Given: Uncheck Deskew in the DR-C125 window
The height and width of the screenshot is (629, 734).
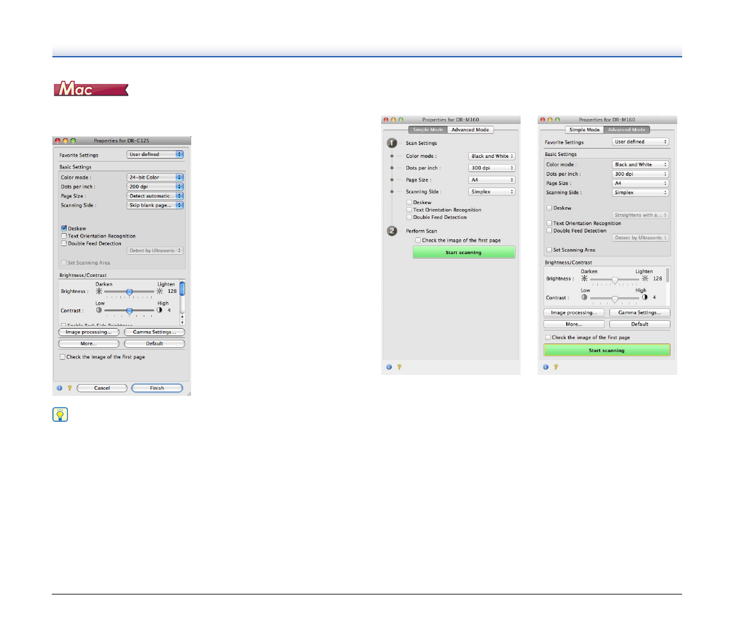Looking at the screenshot, I should [64, 228].
